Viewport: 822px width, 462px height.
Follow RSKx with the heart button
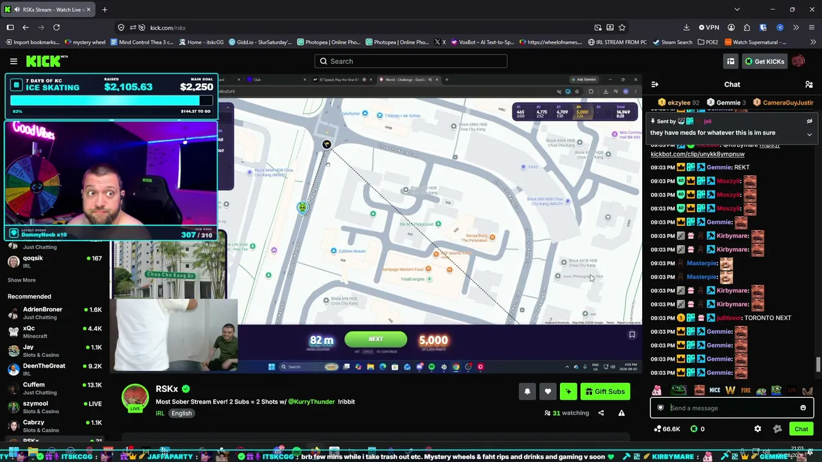[548, 391]
